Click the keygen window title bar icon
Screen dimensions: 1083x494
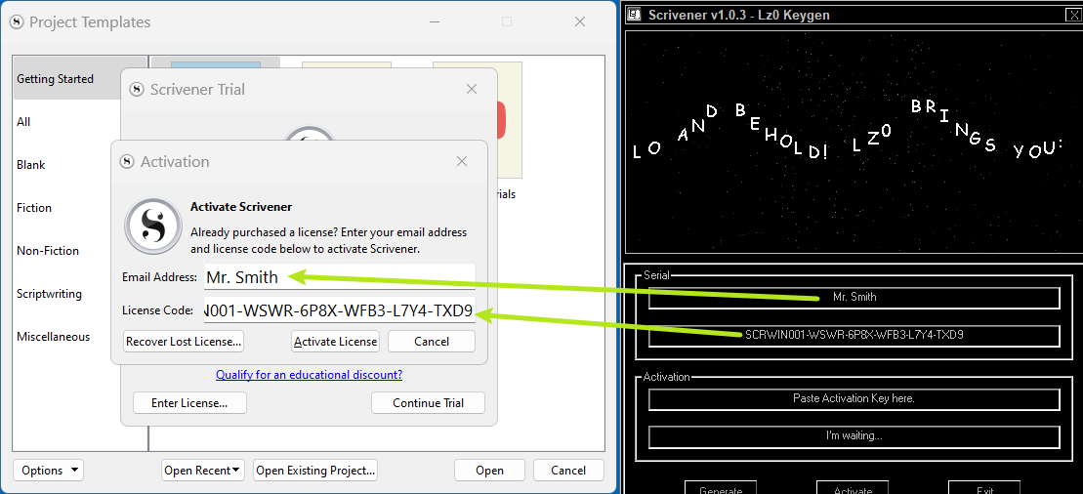(636, 15)
